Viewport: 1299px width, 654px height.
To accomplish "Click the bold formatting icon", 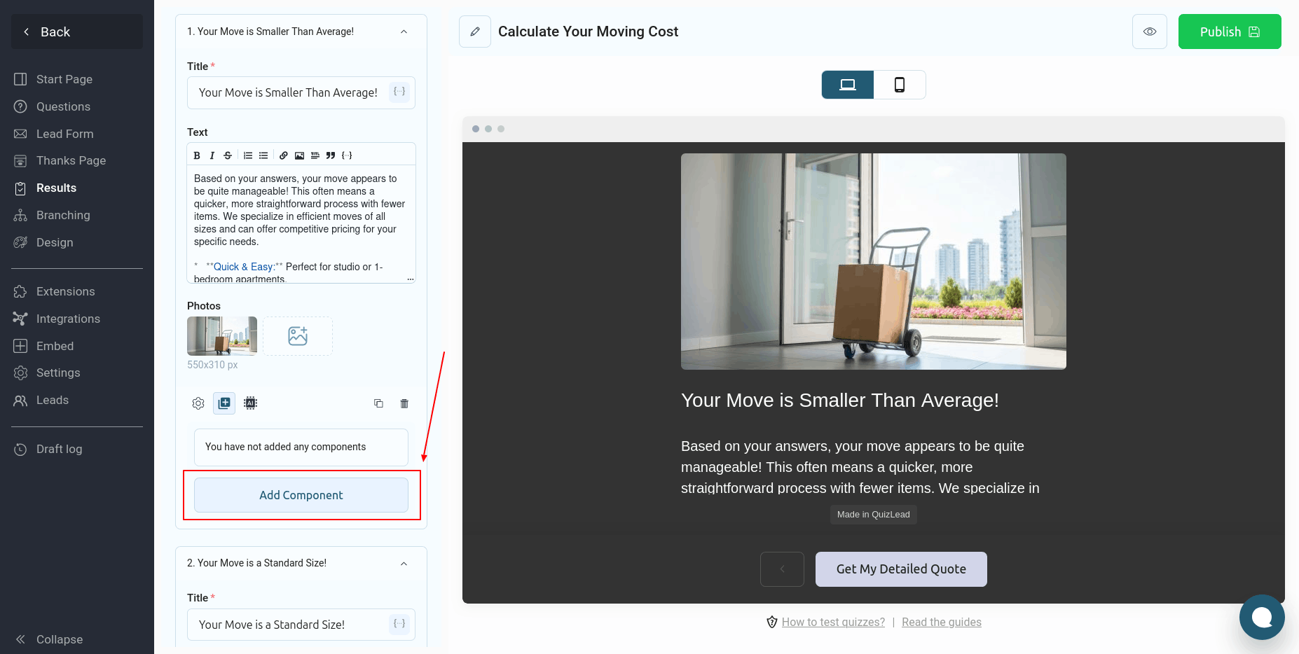I will pyautogui.click(x=197, y=155).
